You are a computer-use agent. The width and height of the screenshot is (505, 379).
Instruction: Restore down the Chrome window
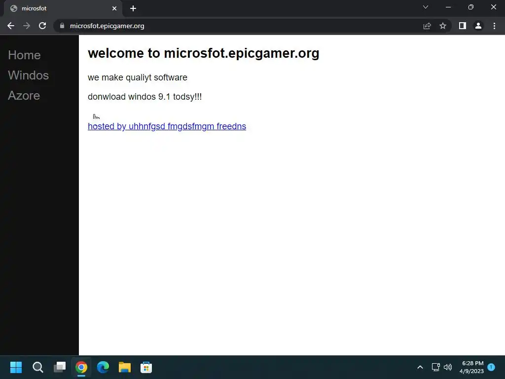tap(471, 7)
